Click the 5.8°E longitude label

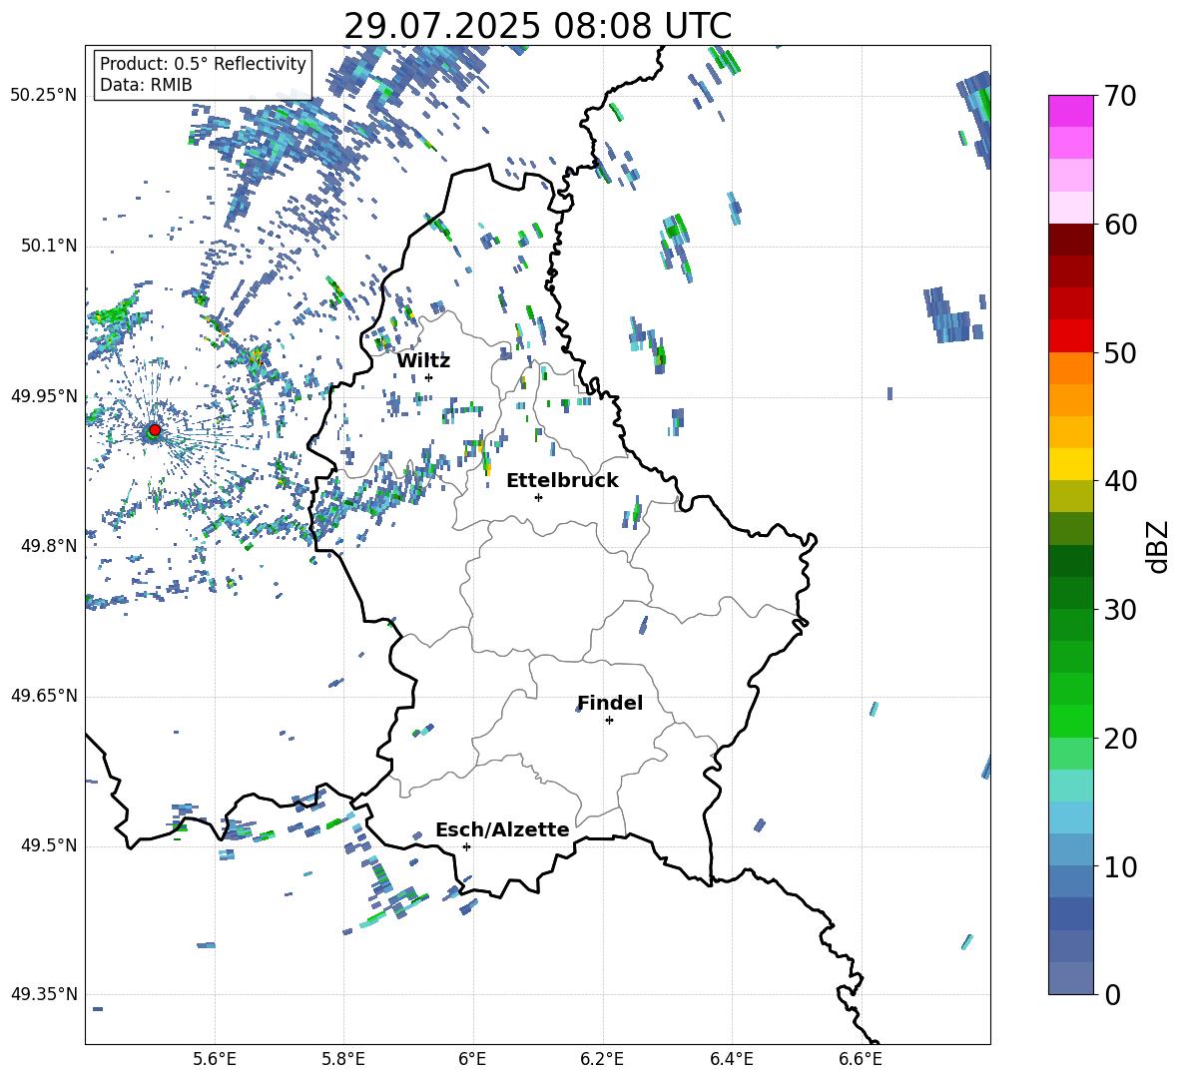(x=343, y=1059)
